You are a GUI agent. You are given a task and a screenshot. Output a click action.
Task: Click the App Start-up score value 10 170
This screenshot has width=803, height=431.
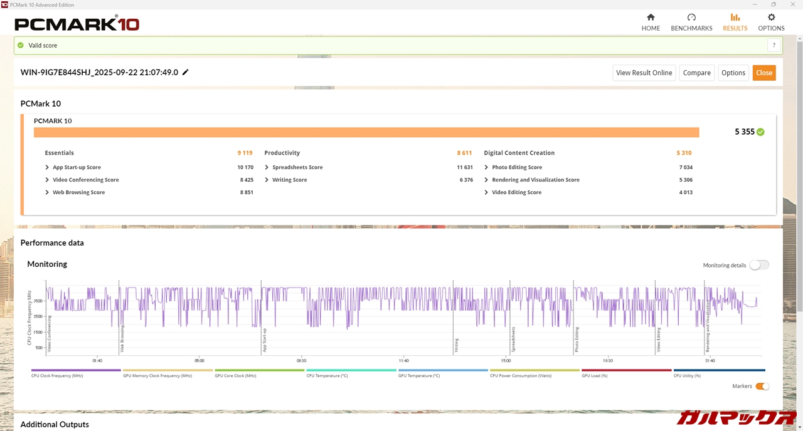coord(245,167)
